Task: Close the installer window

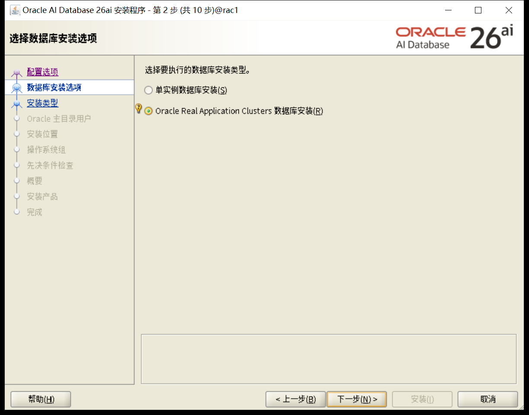Action: (509, 10)
